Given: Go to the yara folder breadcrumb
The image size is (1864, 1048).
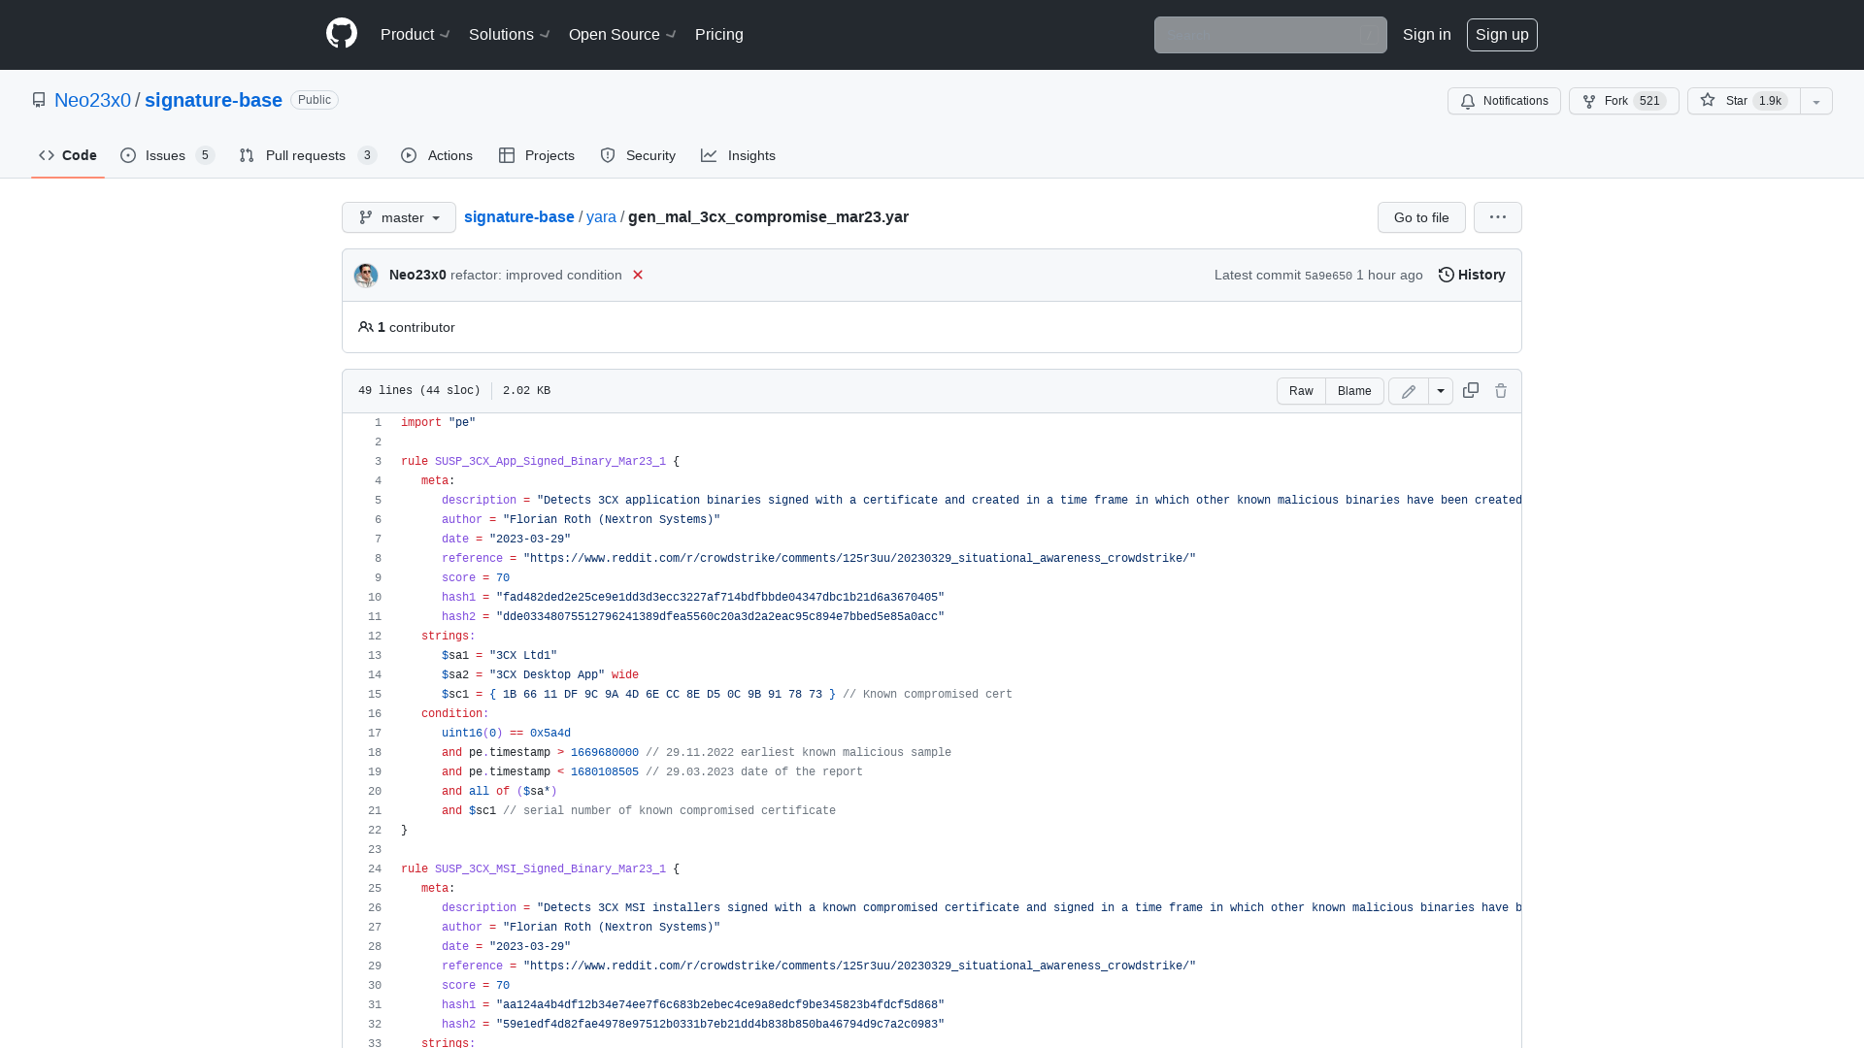Looking at the screenshot, I should click(x=601, y=216).
